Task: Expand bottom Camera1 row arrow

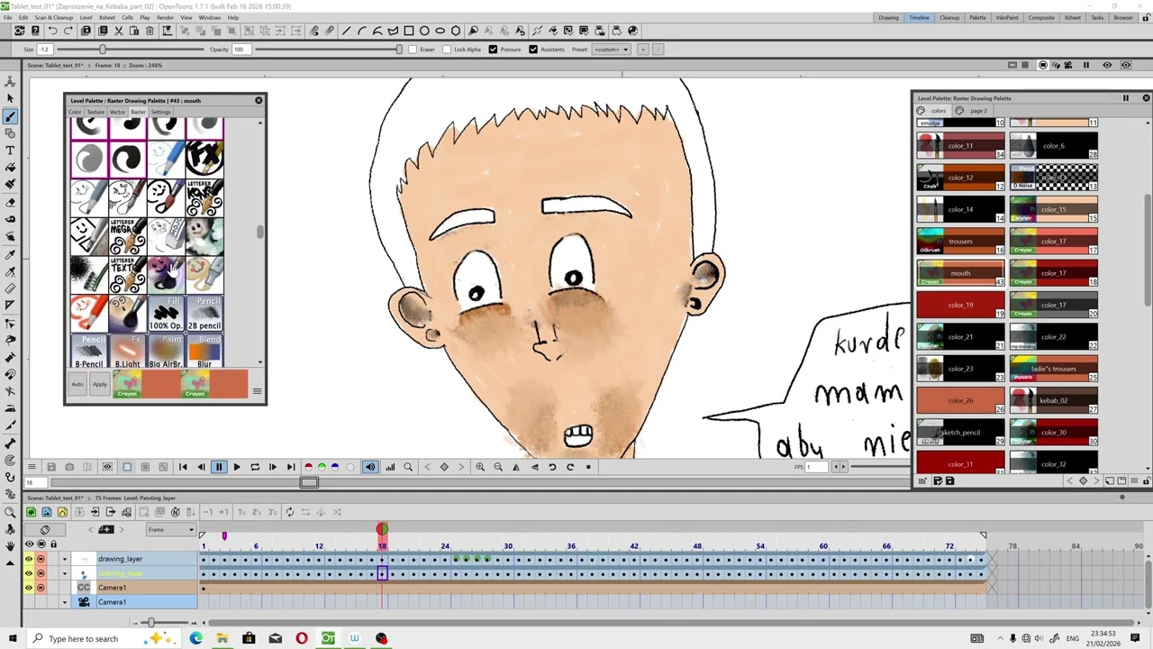Action: click(64, 602)
